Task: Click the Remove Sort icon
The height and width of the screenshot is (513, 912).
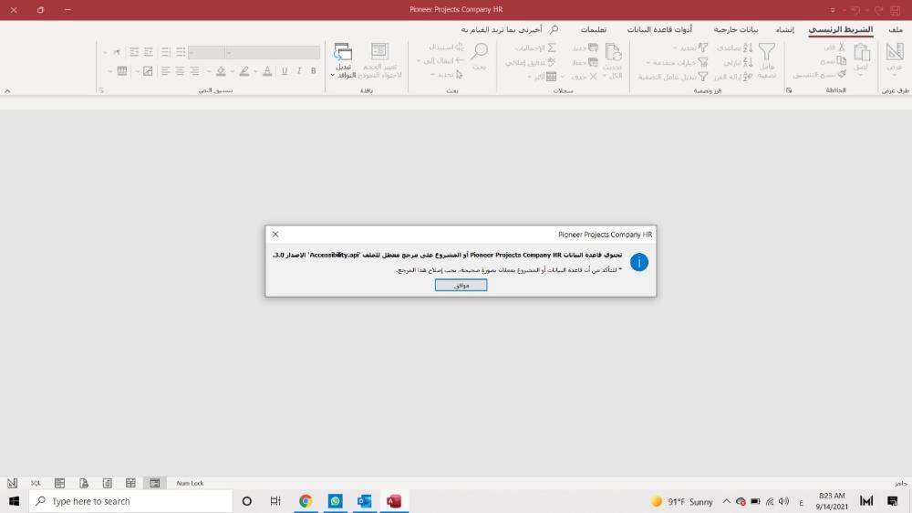Action: coord(748,77)
